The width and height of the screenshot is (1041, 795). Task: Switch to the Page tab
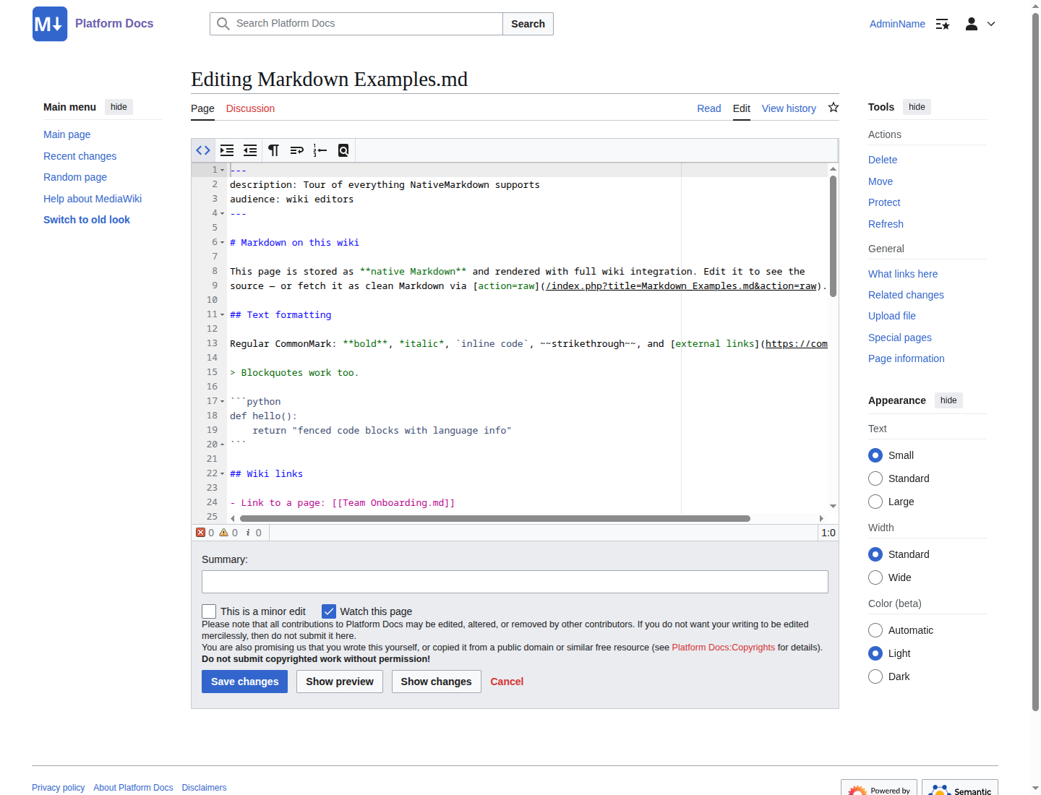202,108
